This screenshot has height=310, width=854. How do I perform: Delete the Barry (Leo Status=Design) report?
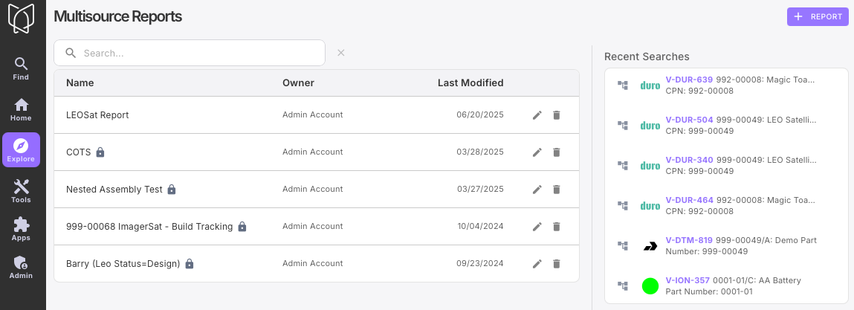click(x=557, y=264)
